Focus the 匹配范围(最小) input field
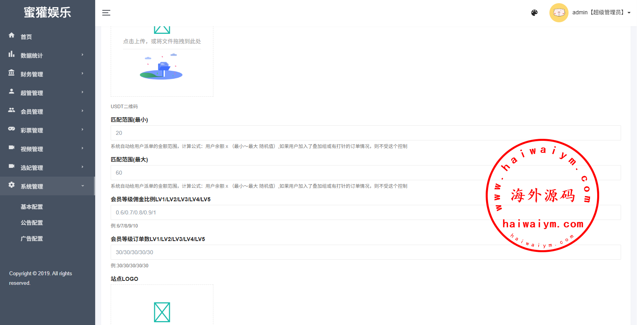This screenshot has width=637, height=325. (365, 133)
